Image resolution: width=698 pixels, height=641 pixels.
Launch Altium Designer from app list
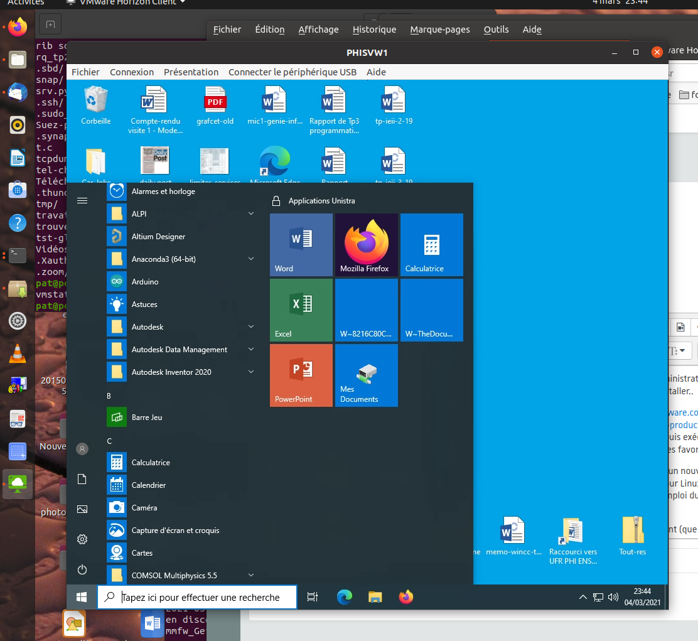(183, 236)
